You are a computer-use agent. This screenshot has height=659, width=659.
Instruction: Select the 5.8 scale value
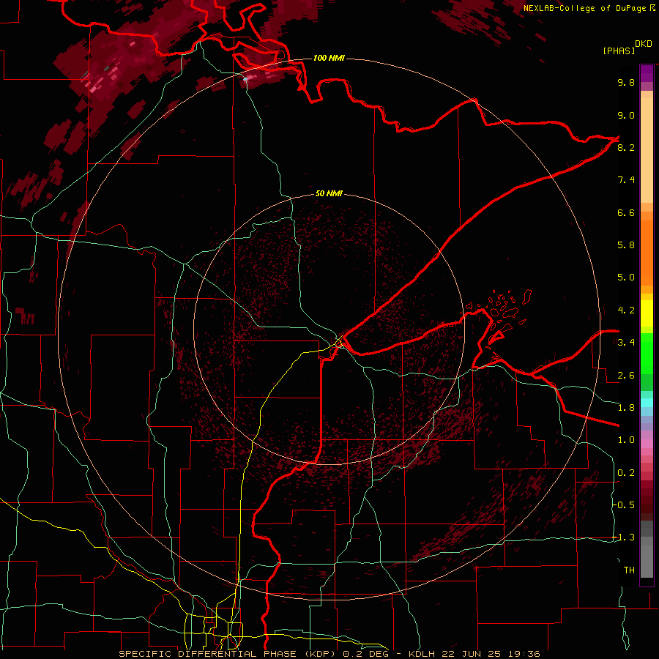[x=626, y=245]
